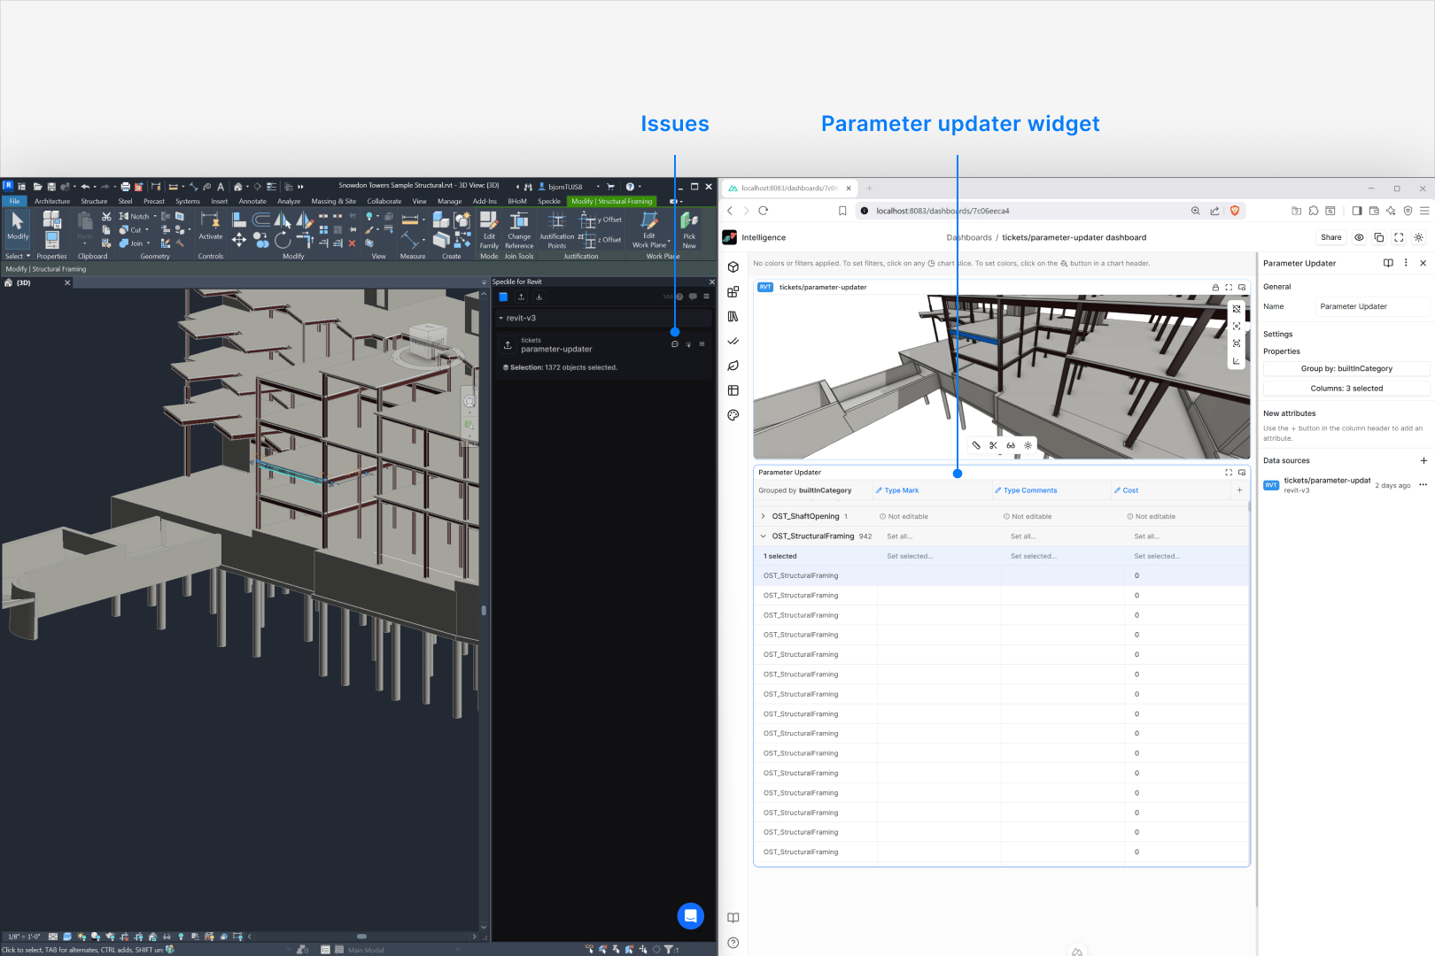Bookmark the current browser page

[842, 211]
